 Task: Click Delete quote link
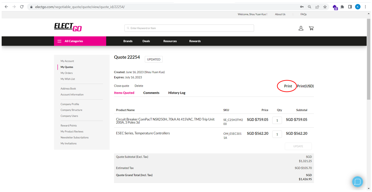pyautogui.click(x=139, y=86)
